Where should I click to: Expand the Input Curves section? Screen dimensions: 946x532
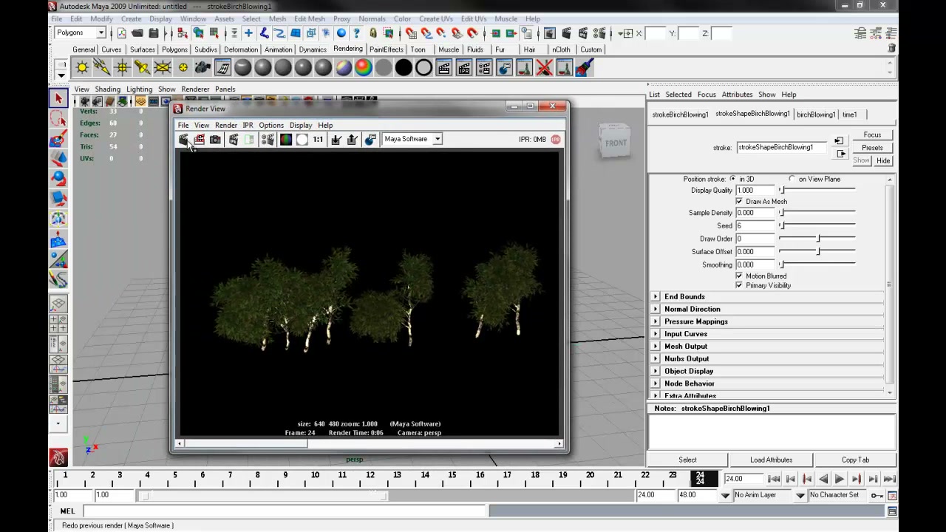click(656, 334)
